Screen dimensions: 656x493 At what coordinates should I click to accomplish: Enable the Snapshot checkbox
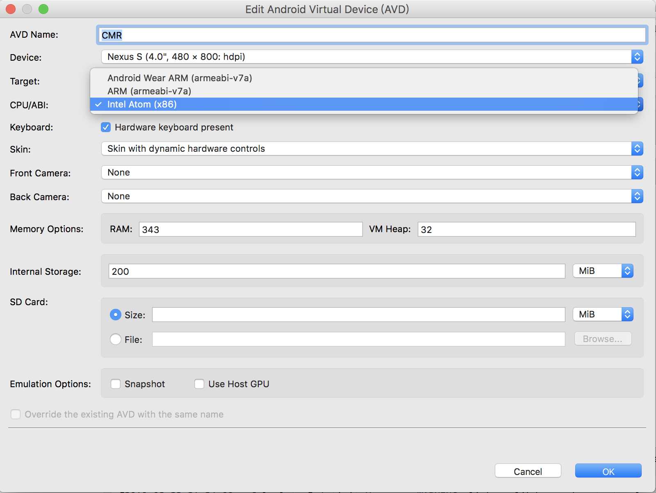116,384
